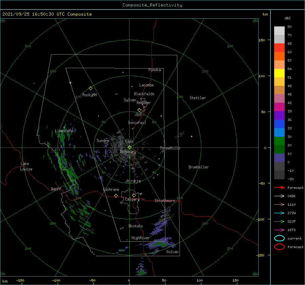Click the Drumheller city label
The image size is (305, 285).
(199, 167)
